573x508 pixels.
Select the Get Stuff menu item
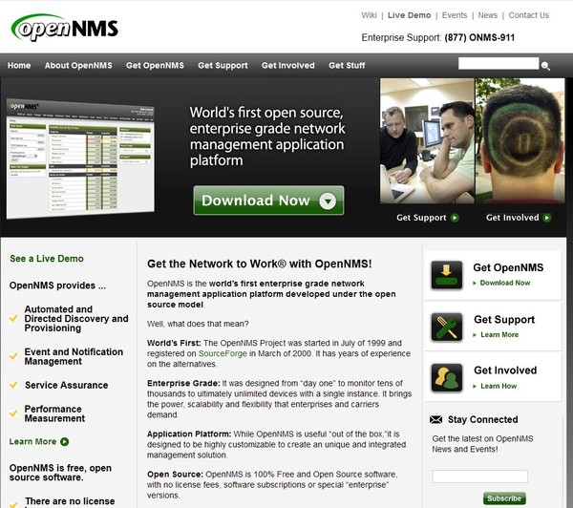pyautogui.click(x=347, y=66)
